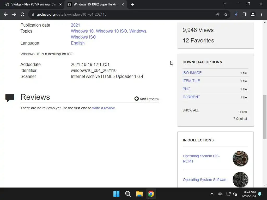The image size is (267, 200).
Task: Go forward to the next page
Action: tap(14, 15)
